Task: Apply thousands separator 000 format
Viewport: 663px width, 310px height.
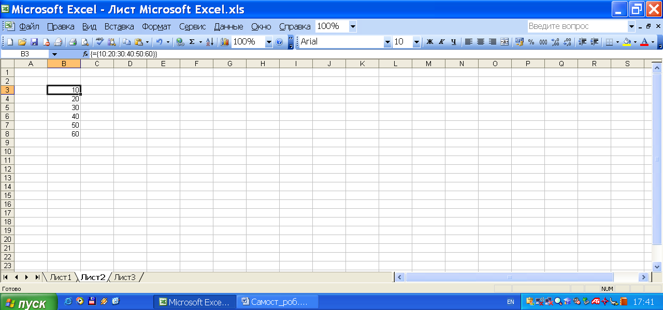Action: click(x=543, y=42)
